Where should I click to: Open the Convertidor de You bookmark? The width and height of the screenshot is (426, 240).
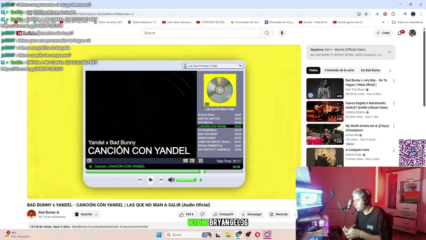pos(245,22)
